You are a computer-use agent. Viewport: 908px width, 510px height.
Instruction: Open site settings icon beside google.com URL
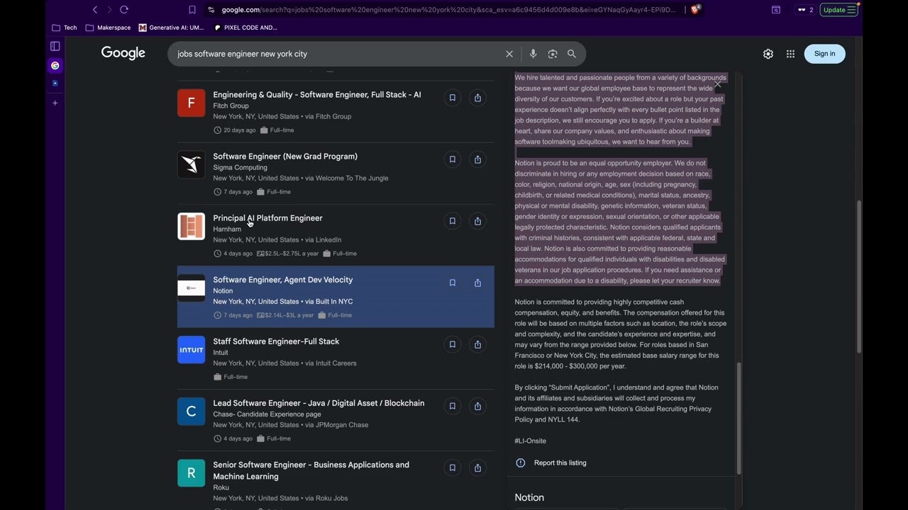pos(211,10)
